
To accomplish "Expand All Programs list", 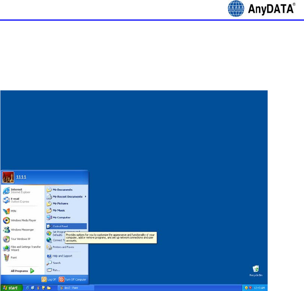I will pyautogui.click(x=22, y=271).
